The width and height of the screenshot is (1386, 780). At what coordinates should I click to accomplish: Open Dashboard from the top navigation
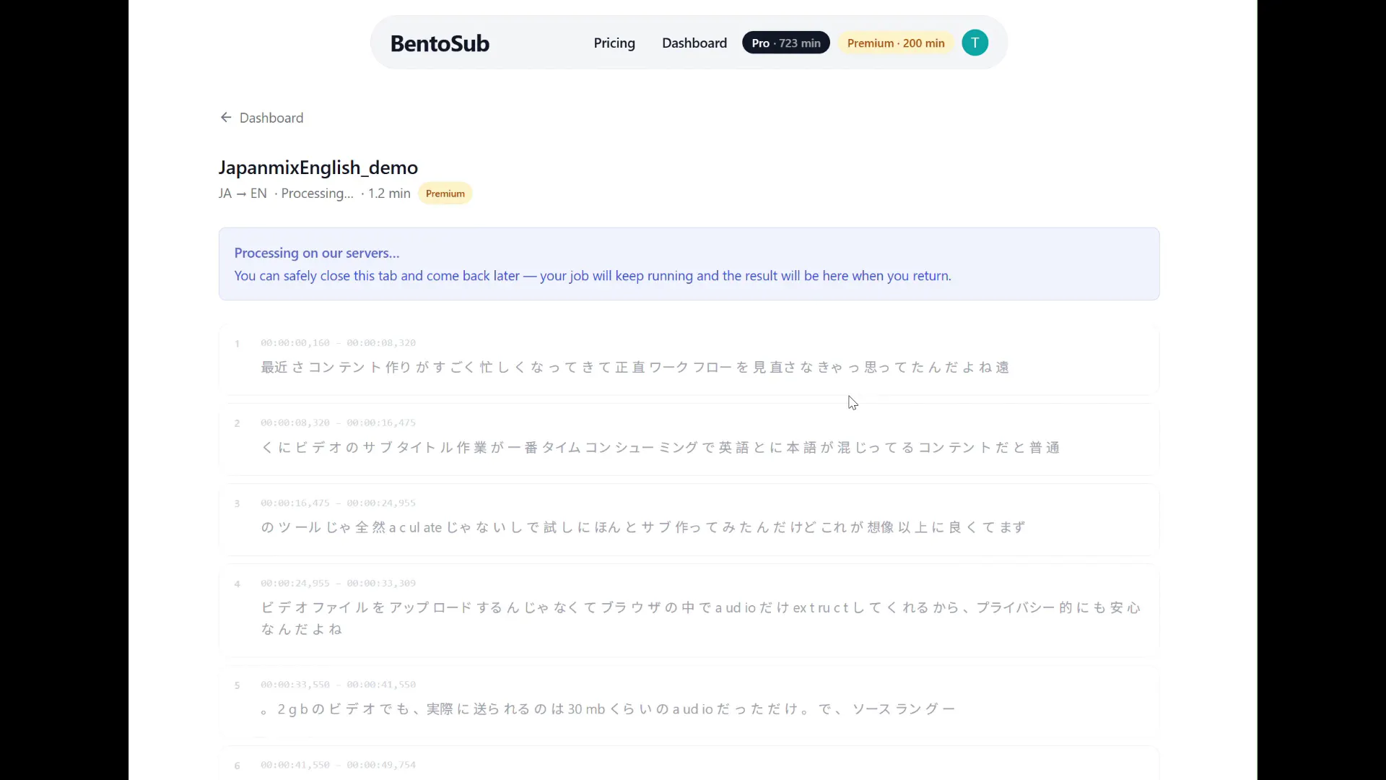click(x=694, y=43)
